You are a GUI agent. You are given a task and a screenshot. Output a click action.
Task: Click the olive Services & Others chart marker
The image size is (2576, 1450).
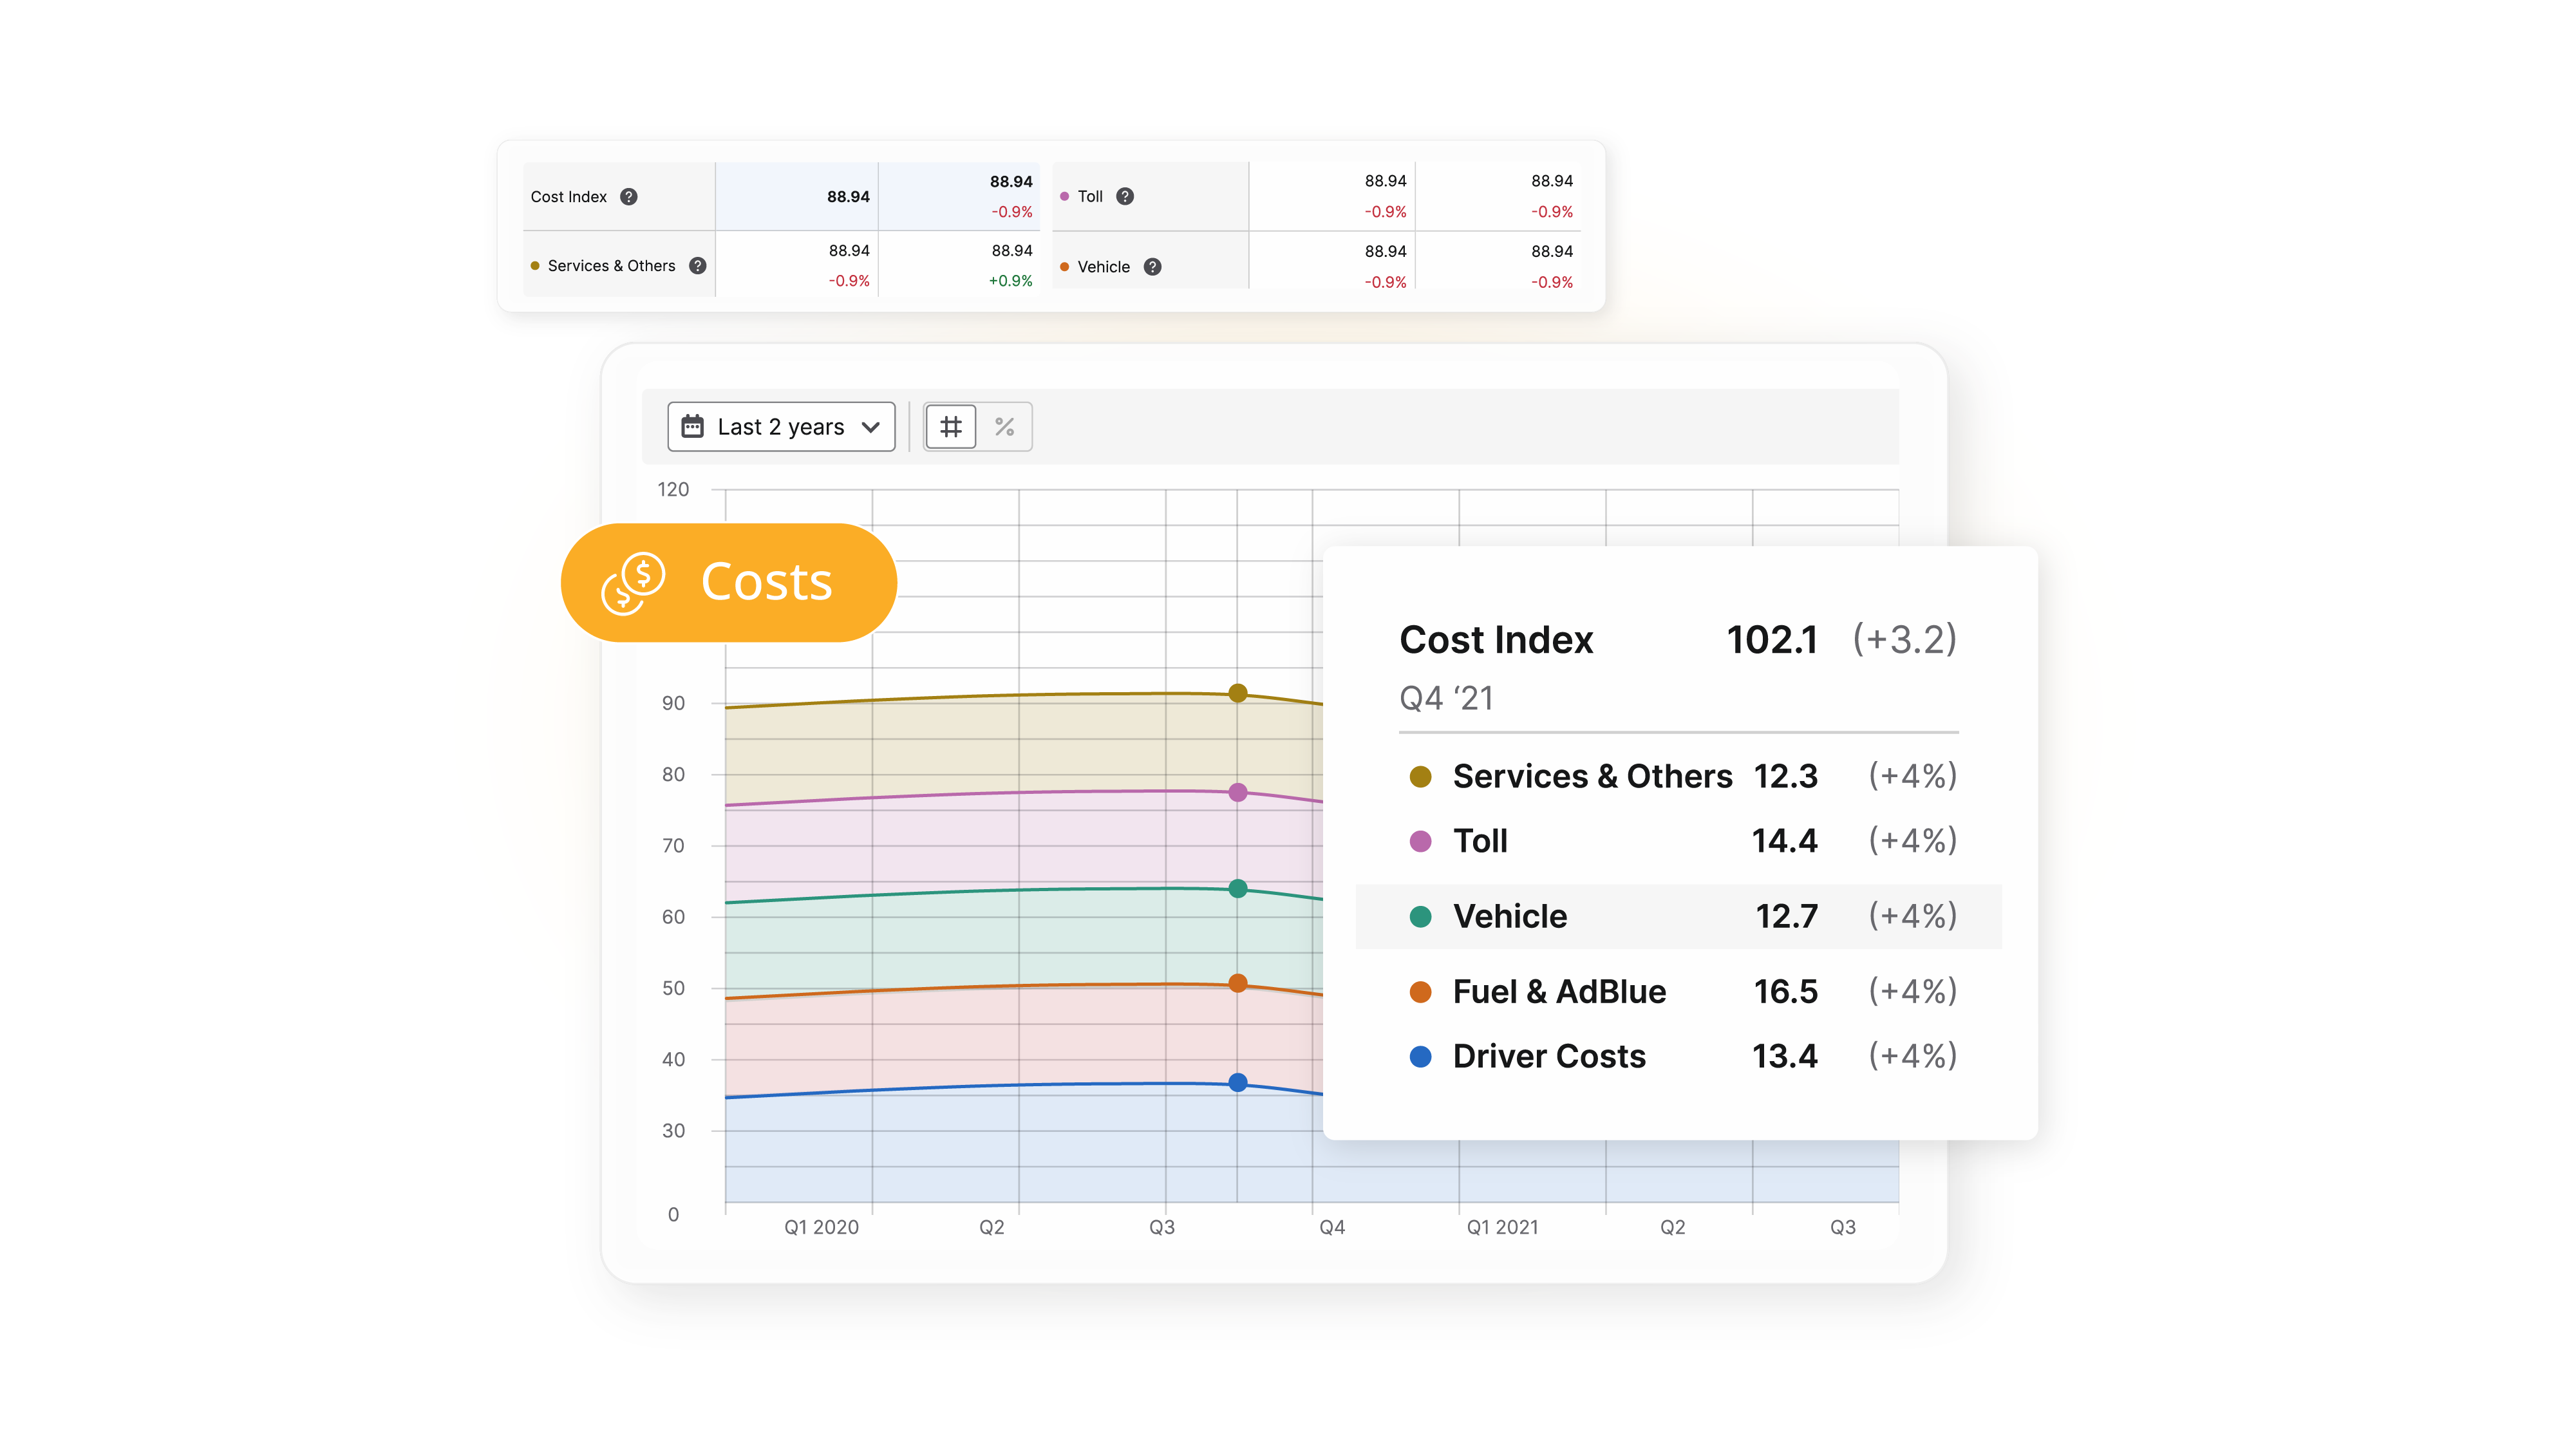click(x=1238, y=693)
